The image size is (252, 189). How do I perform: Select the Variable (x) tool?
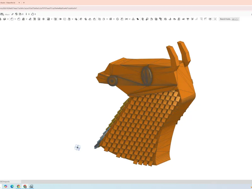[126, 19]
